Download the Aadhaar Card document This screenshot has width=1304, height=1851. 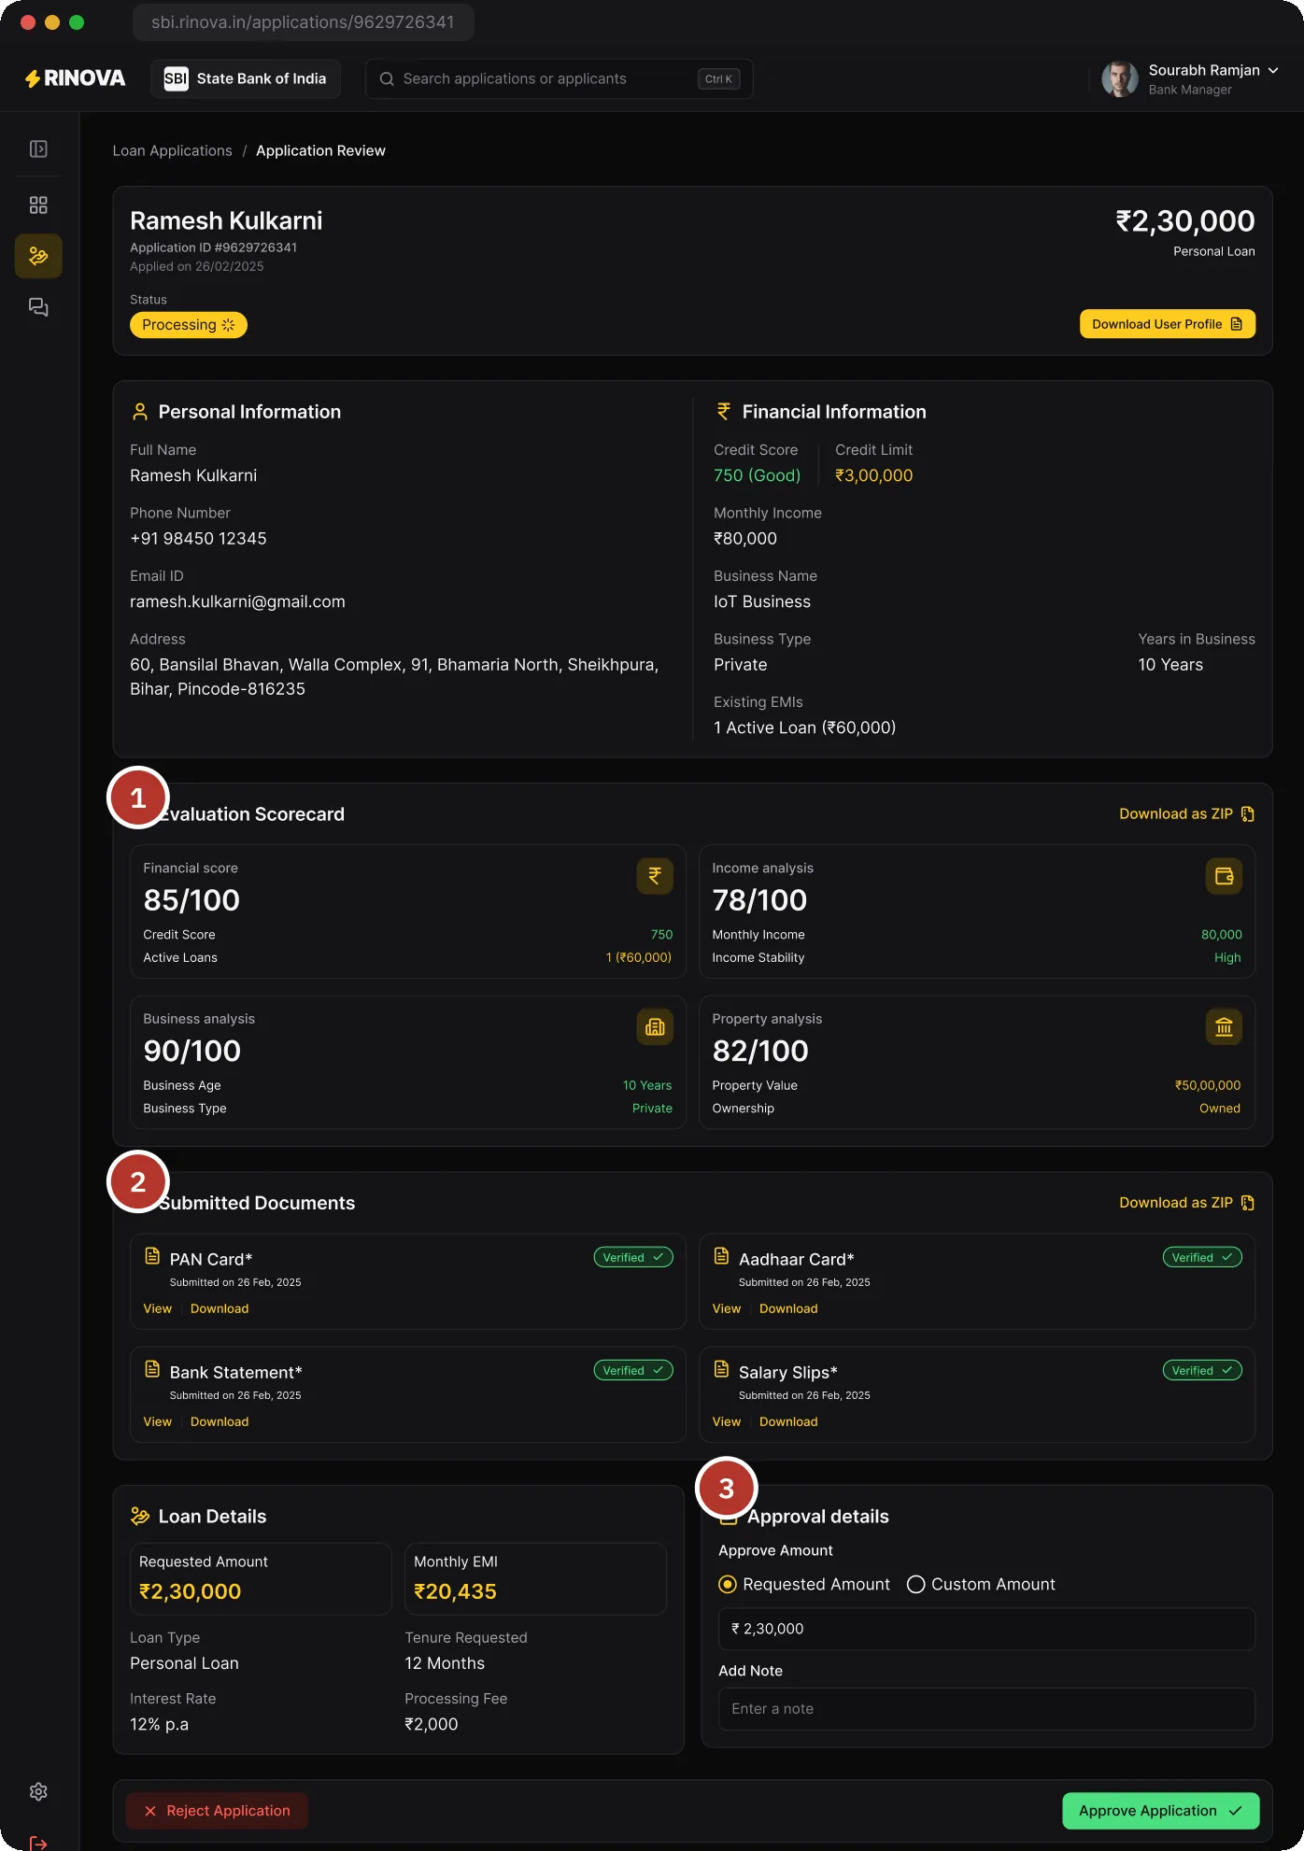(788, 1309)
